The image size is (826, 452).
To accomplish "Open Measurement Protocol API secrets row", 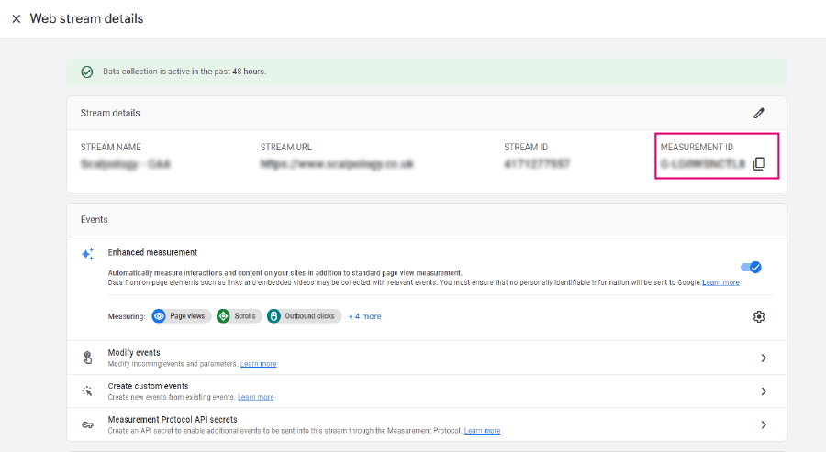I will (x=427, y=424).
